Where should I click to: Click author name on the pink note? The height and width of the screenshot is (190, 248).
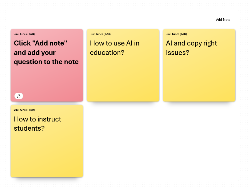coord(24,34)
